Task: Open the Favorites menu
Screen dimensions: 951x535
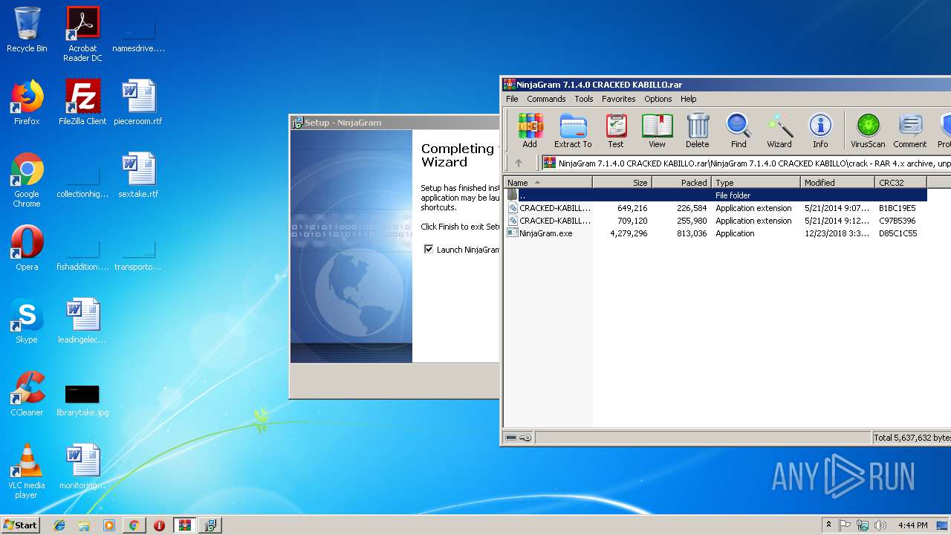Action: point(618,99)
